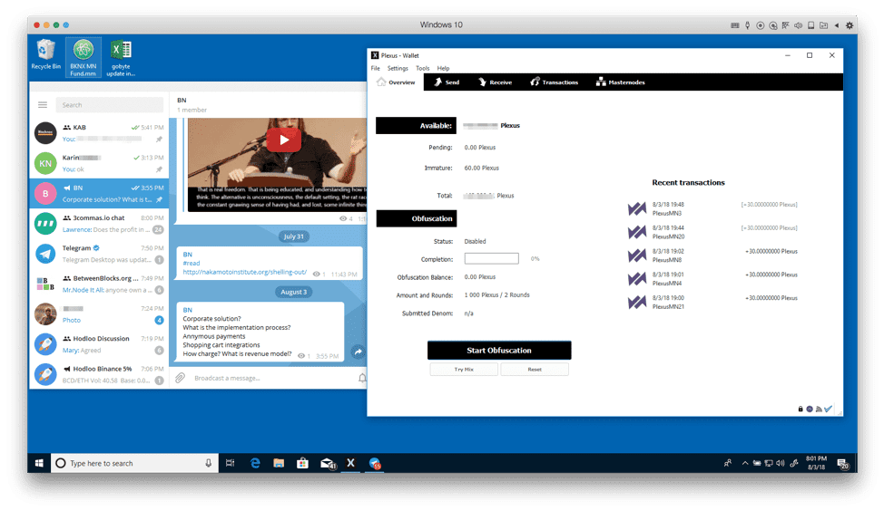Click the Microsoft Edge taskbar icon
The width and height of the screenshot is (884, 511).
[256, 463]
